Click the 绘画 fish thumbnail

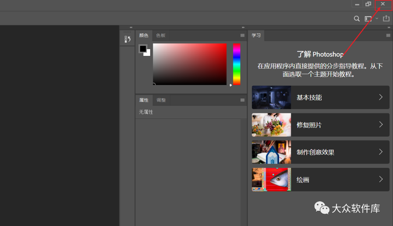271,180
